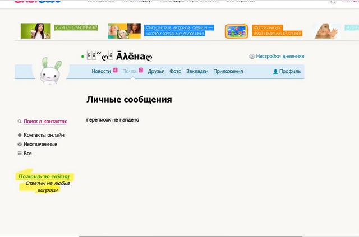359x237 pixels.
Task: Filter by Неотвеченные messages
Action: [x=40, y=145]
